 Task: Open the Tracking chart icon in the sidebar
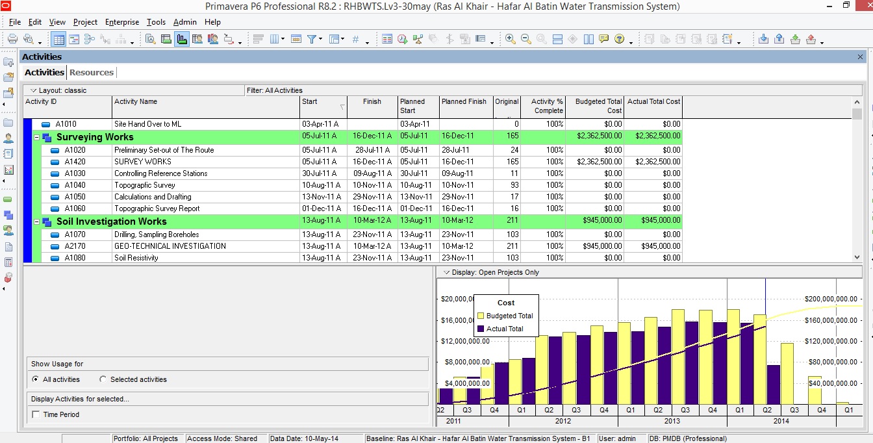click(8, 170)
